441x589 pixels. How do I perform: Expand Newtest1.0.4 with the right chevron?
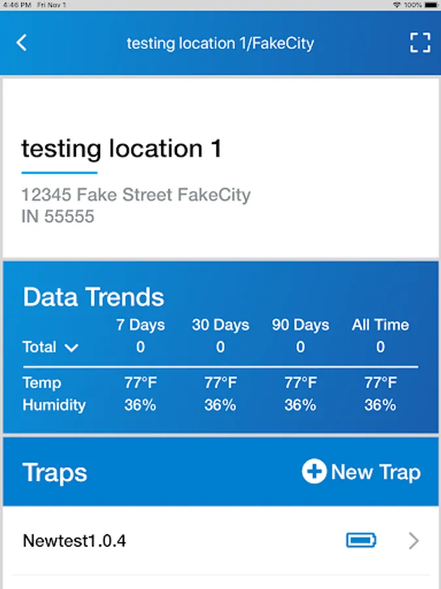click(x=414, y=541)
